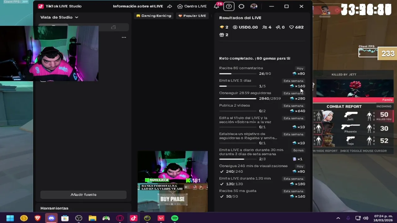Image resolution: width=397 pixels, height=223 pixels.
Task: Open the help question mark icon
Action: (x=229, y=6)
